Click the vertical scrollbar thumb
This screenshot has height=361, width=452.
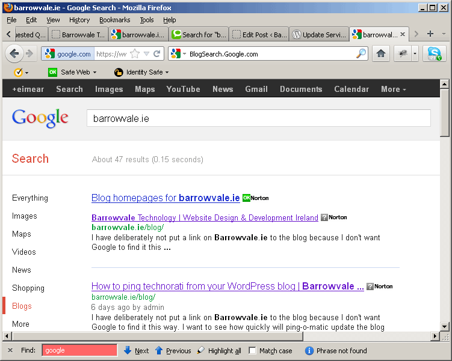tap(444, 113)
